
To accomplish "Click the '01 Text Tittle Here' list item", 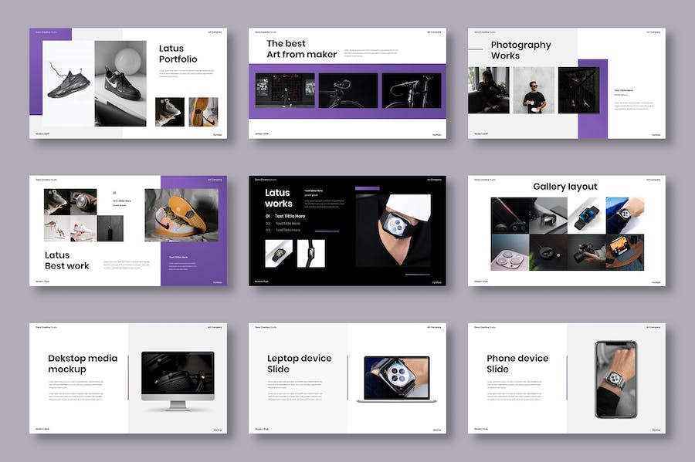I will coord(285,216).
